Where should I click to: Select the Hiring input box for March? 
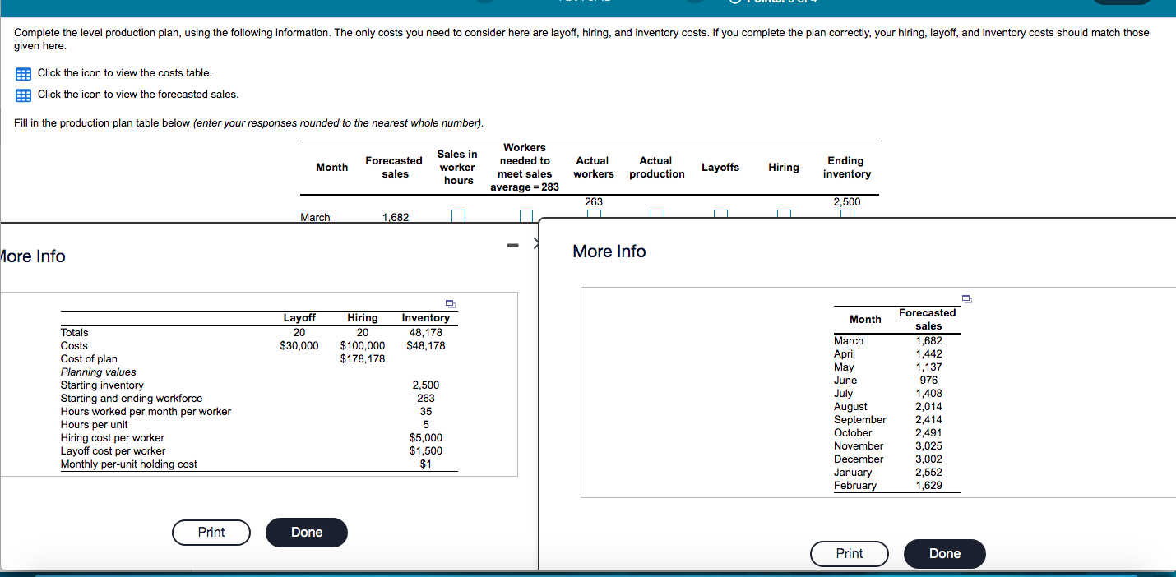pos(782,213)
